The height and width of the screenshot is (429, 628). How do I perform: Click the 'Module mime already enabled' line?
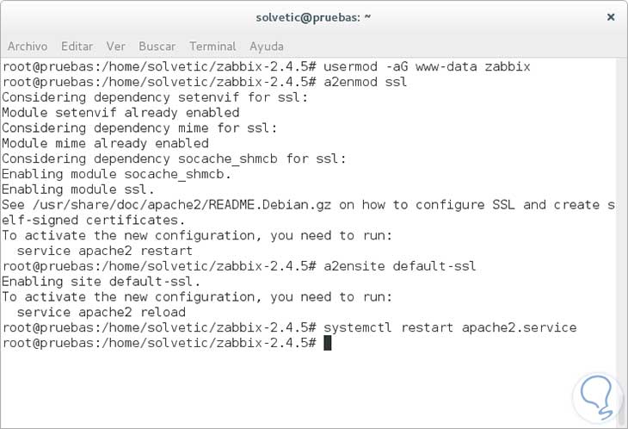tap(105, 143)
